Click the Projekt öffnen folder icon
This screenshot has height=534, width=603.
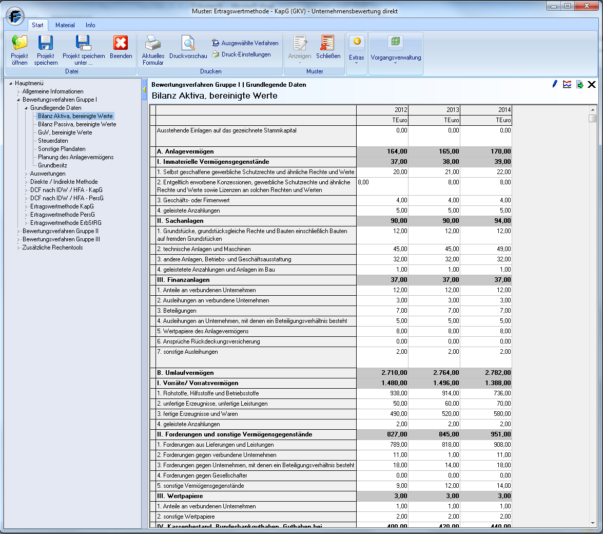20,43
